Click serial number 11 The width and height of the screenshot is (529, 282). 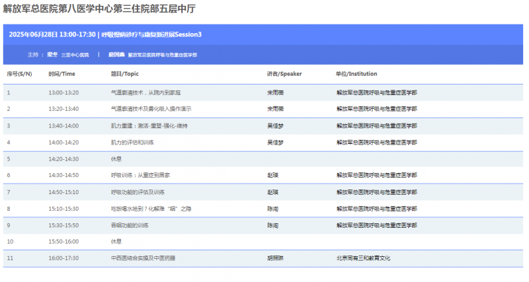click(10, 258)
